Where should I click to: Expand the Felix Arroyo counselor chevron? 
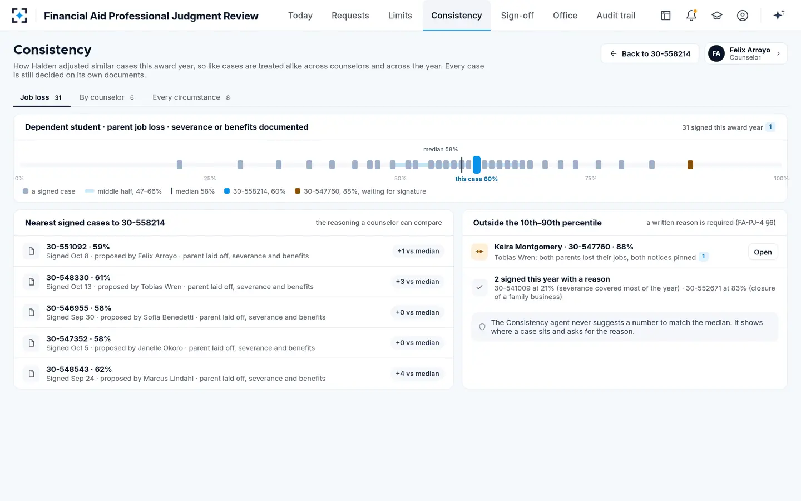click(778, 53)
